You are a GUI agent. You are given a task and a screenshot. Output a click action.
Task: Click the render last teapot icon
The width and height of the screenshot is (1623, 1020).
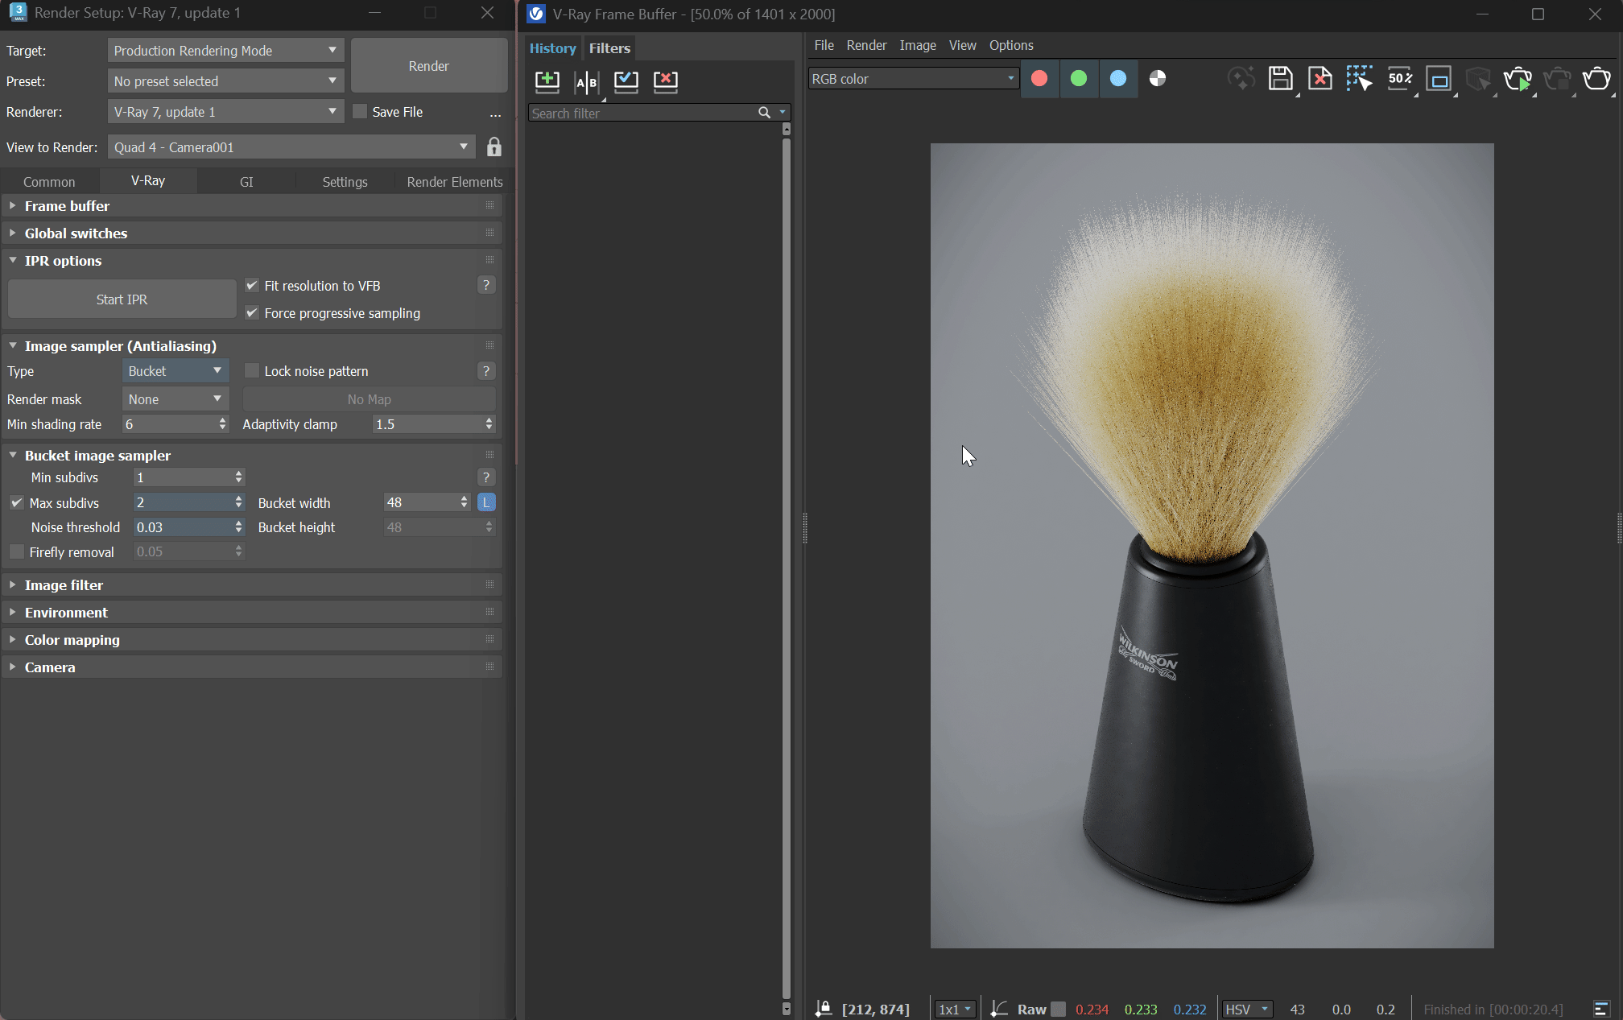click(x=1596, y=79)
